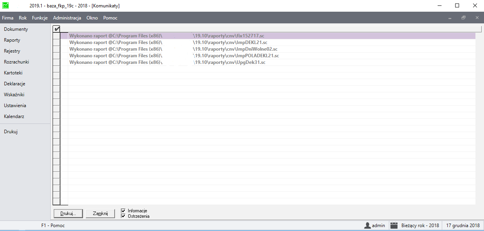484x231 pixels.
Task: Open Dokumenty in the sidebar
Action: pyautogui.click(x=16, y=29)
